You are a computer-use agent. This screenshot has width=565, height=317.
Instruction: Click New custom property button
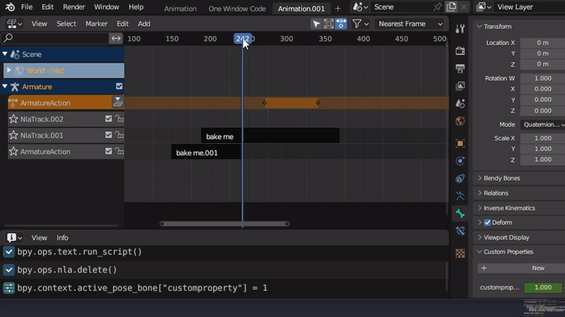point(521,268)
